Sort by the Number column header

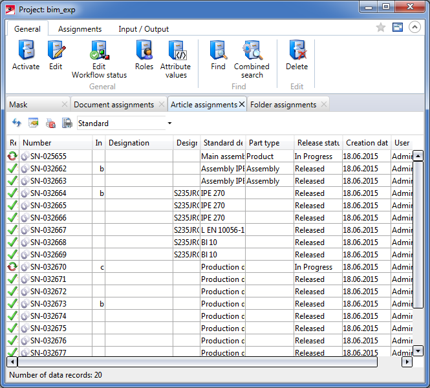[55, 143]
